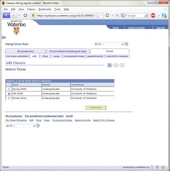Screen dimensions: 170x171
Task: Open the bottom 'go to ...' dropdown
Action: (20, 126)
